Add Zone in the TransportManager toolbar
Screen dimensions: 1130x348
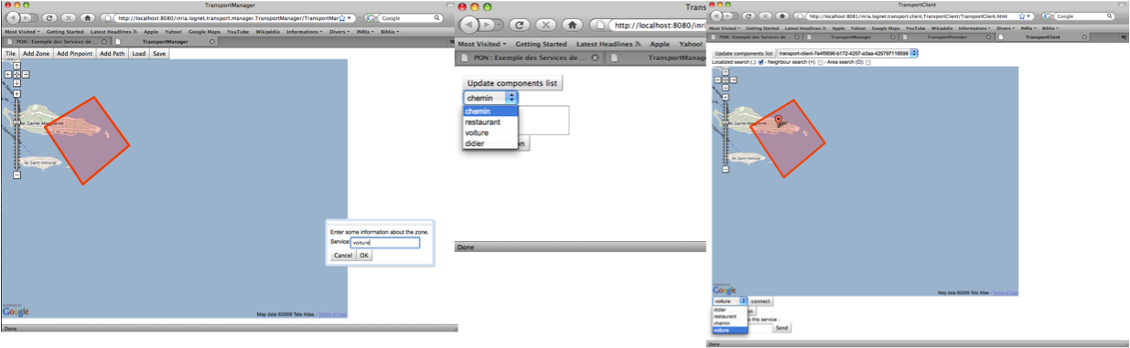click(37, 54)
